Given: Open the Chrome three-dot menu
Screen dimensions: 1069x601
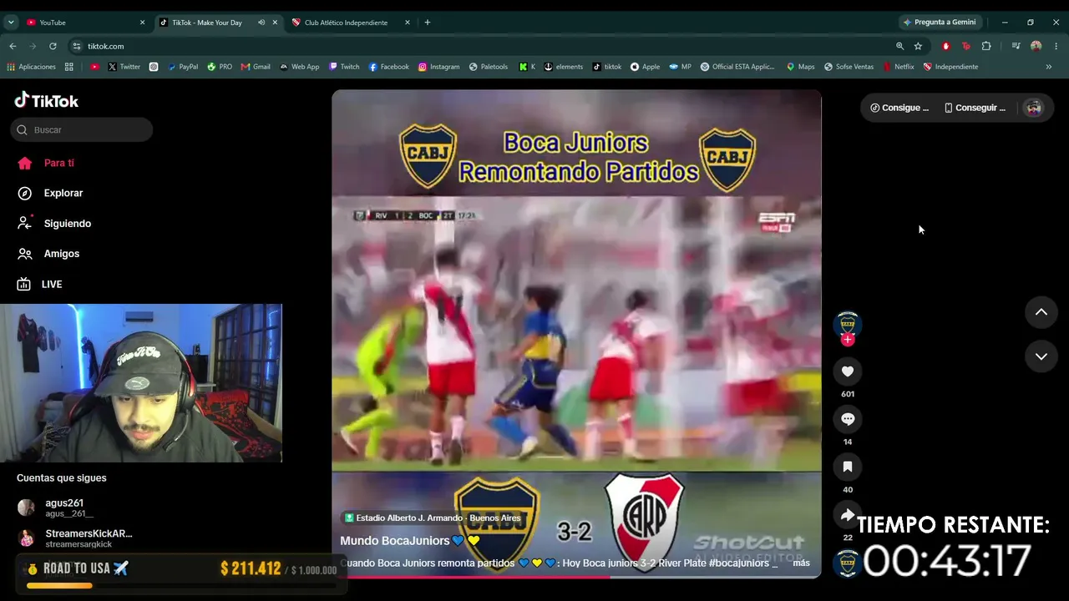Looking at the screenshot, I should point(1056,46).
